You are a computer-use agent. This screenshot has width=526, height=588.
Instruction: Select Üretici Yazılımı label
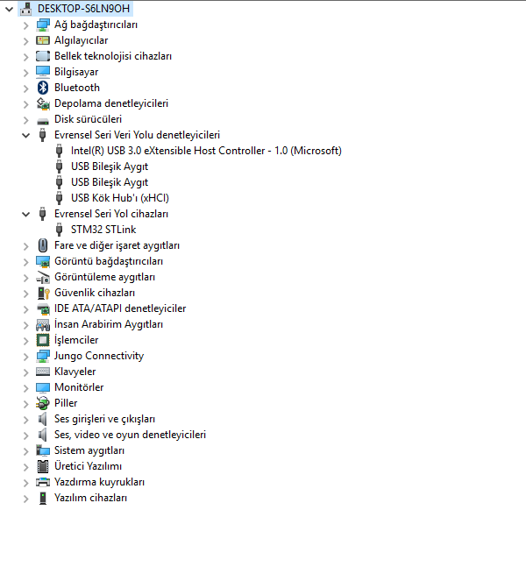click(89, 466)
